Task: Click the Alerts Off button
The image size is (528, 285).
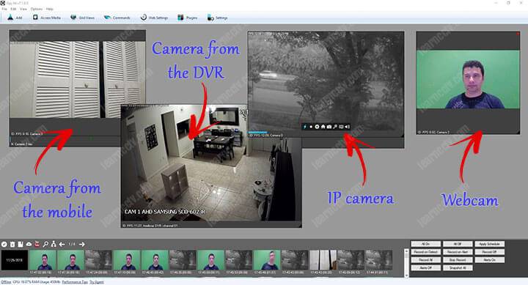Action: (425, 268)
